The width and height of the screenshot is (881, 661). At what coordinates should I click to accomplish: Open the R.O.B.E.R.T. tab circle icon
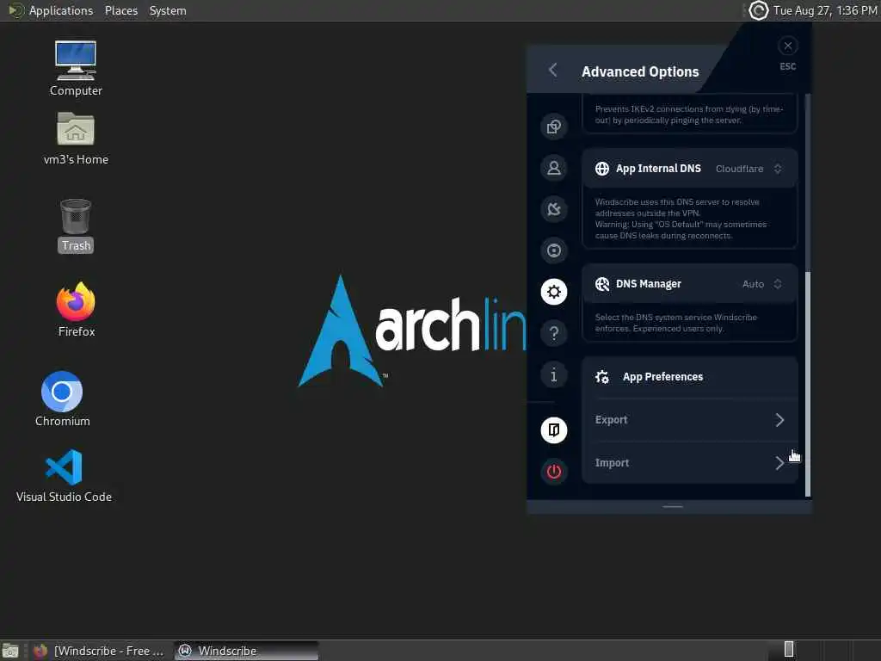(553, 250)
